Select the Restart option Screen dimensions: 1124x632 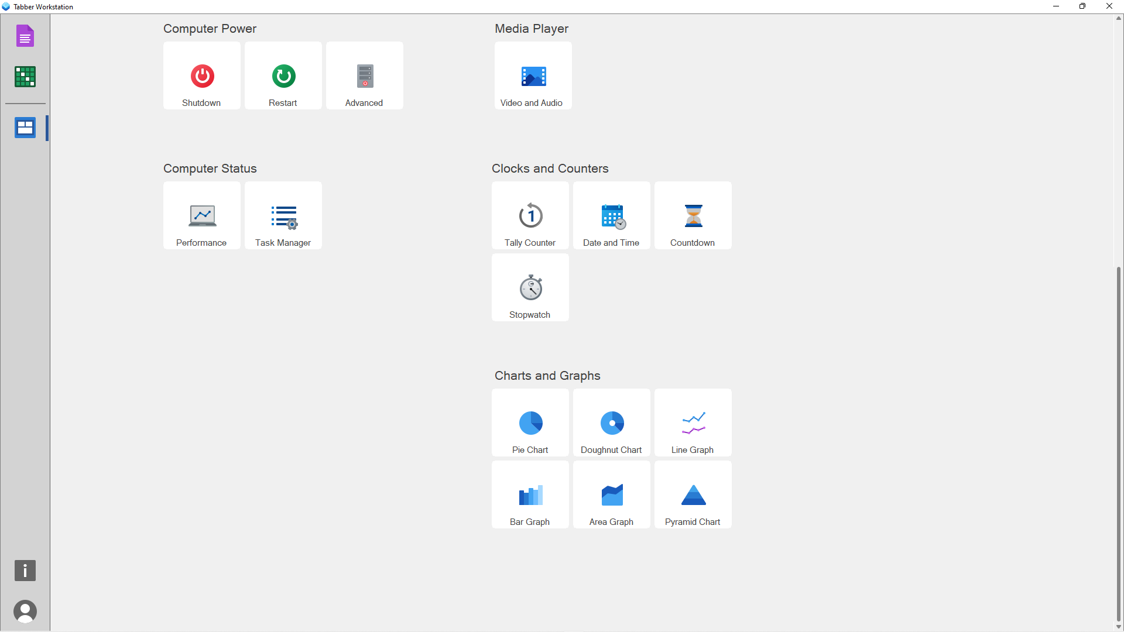(x=283, y=75)
